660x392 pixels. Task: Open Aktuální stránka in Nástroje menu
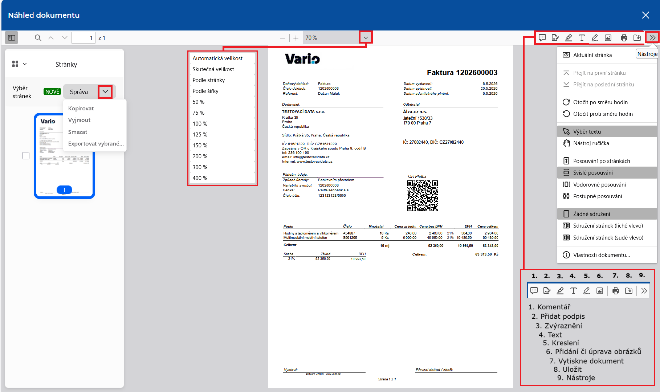click(607, 55)
